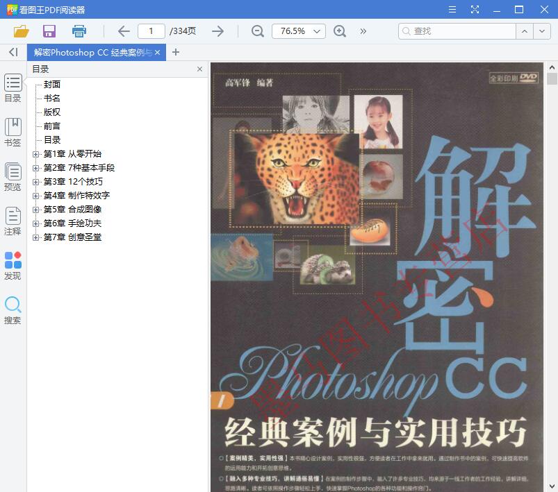Open the 搜索 search panel

pyautogui.click(x=13, y=310)
